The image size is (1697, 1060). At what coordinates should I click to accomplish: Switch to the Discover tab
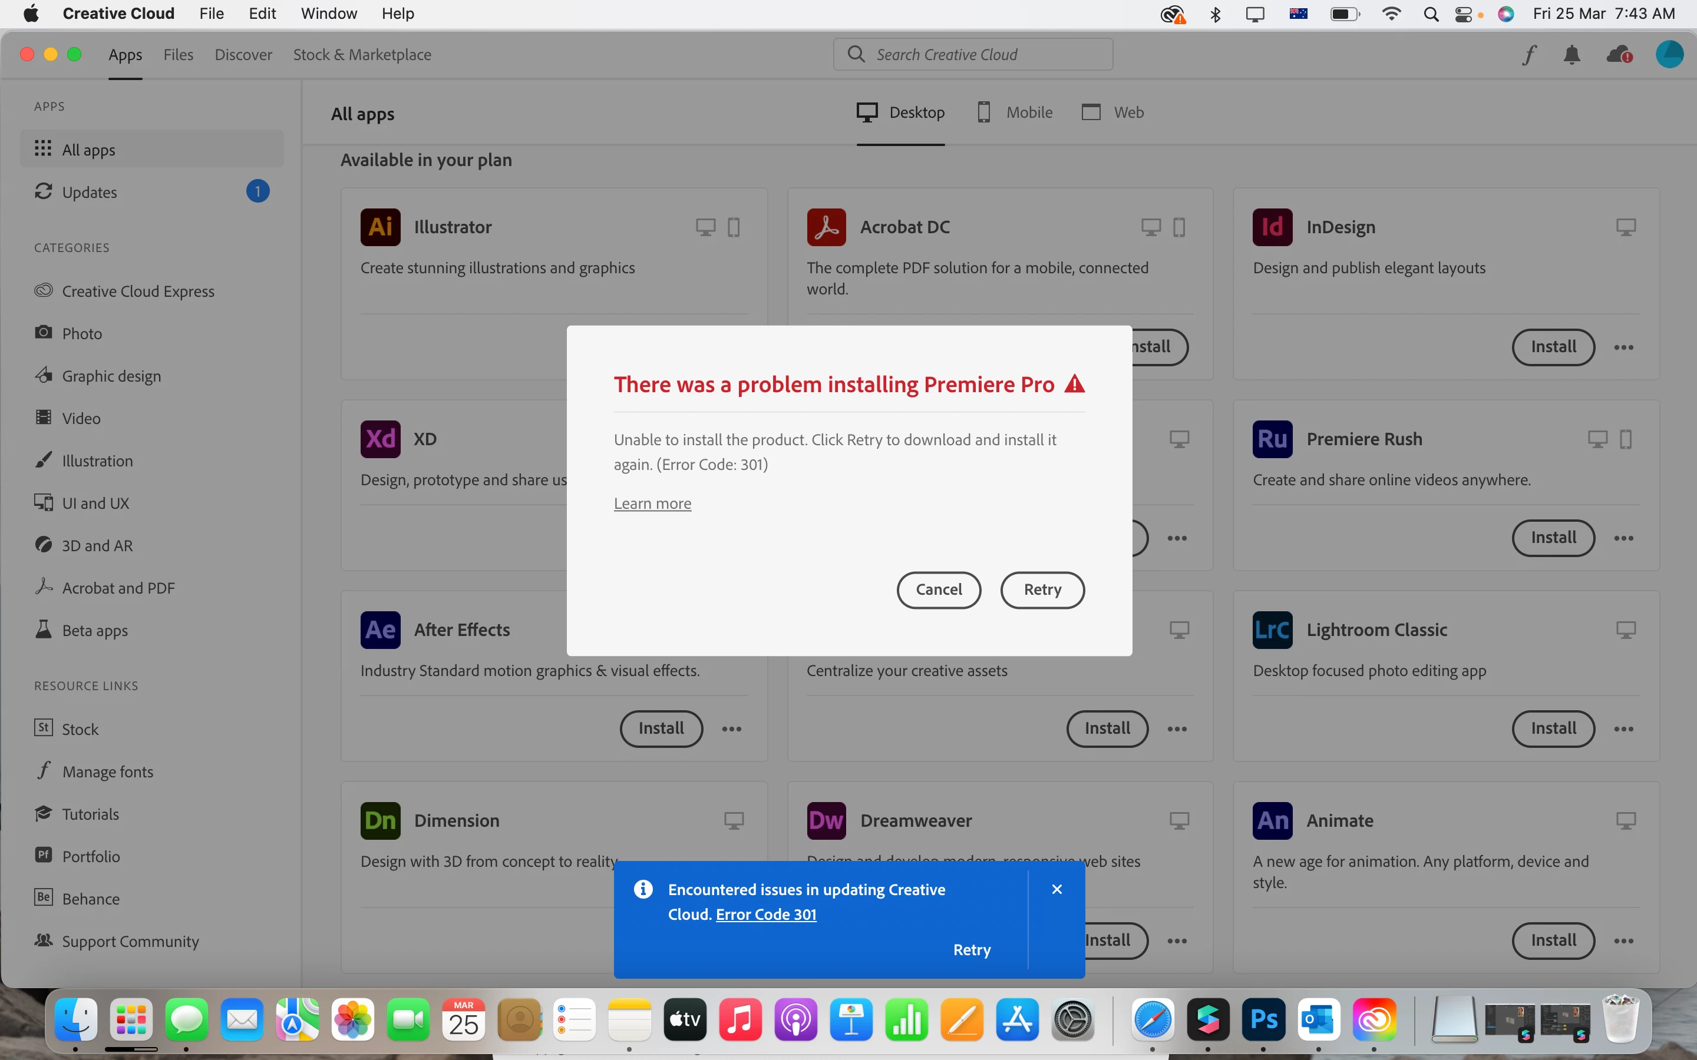[243, 55]
